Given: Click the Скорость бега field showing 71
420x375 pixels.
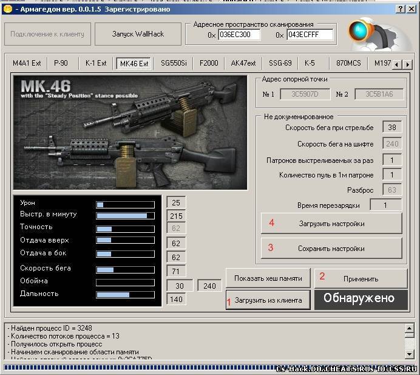Looking at the screenshot, I should (x=176, y=271).
